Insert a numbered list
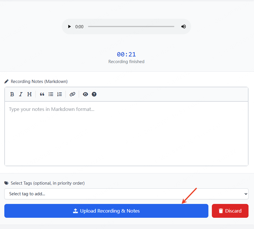 click(59, 94)
